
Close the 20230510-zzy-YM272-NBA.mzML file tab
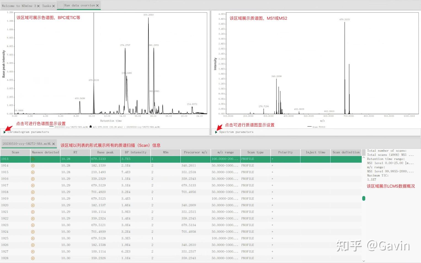coord(54,144)
